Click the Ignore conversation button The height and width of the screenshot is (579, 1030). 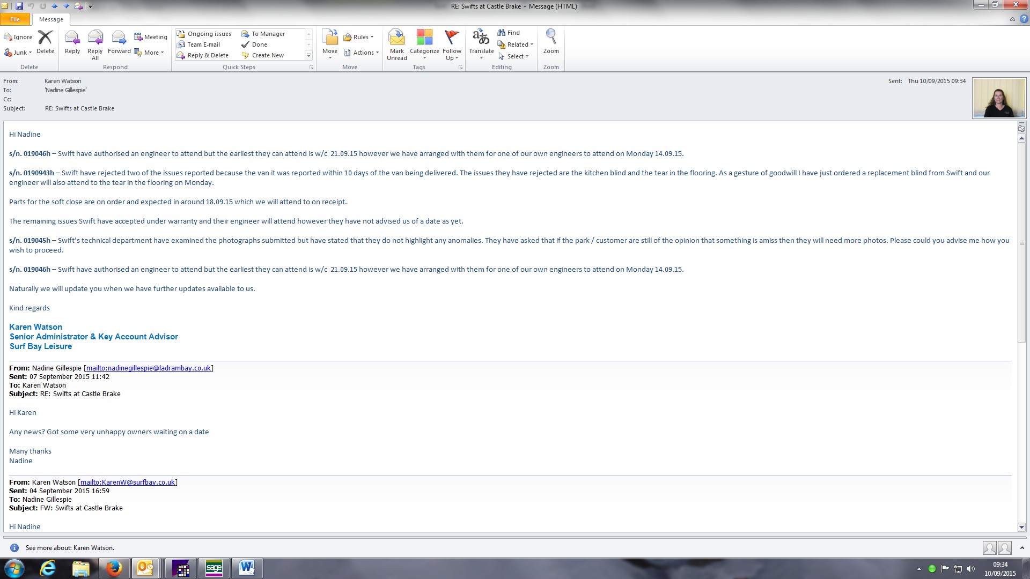pos(18,37)
